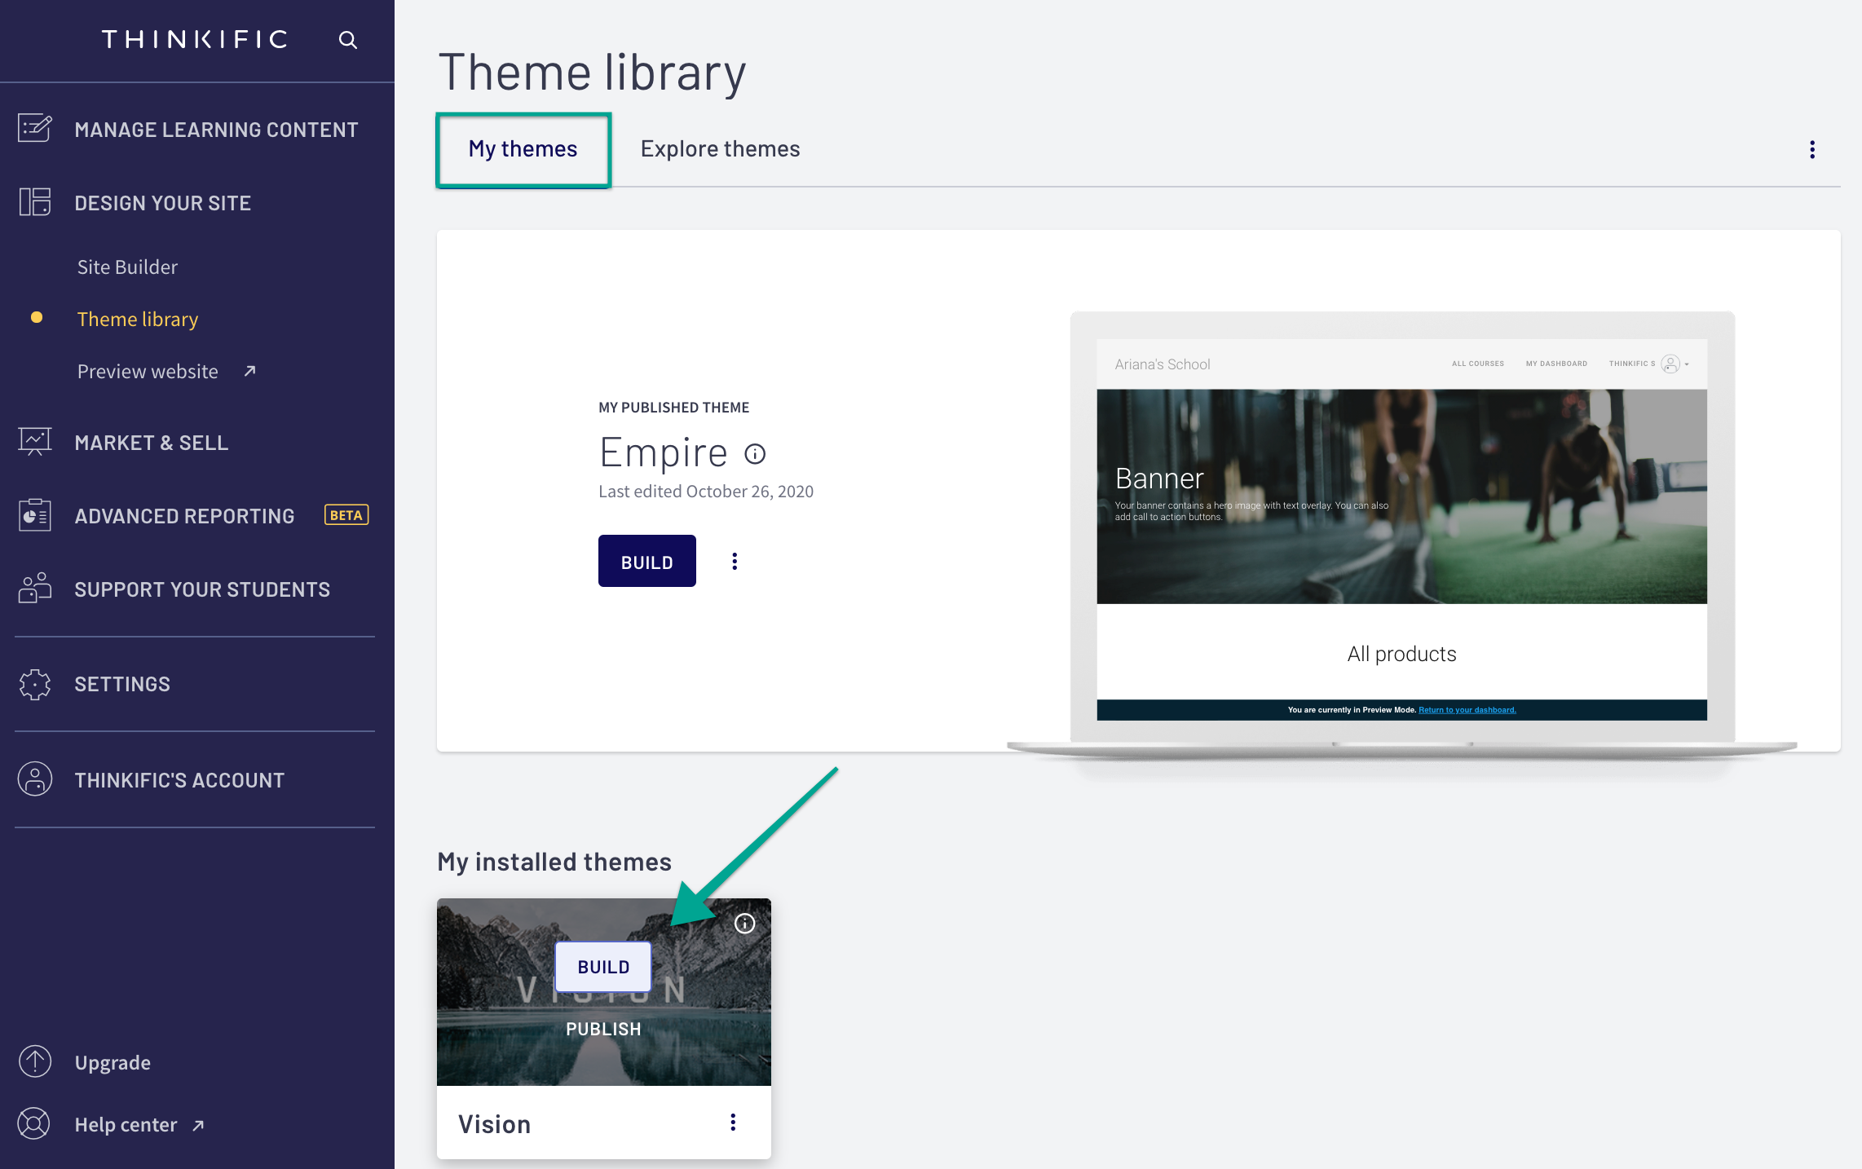Switch to the My themes tab
Screen dimensions: 1862x1169
click(523, 149)
